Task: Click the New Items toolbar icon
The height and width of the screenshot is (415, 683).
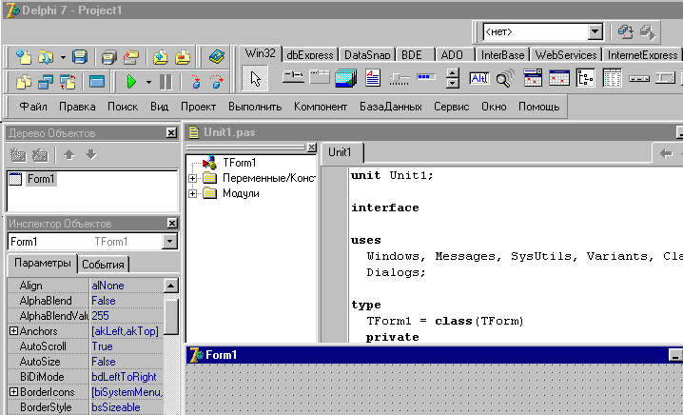Action: point(24,57)
